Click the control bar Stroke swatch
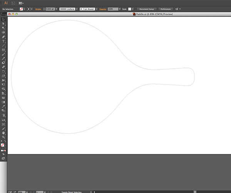Screen dimensions: 231x193 point(29,9)
